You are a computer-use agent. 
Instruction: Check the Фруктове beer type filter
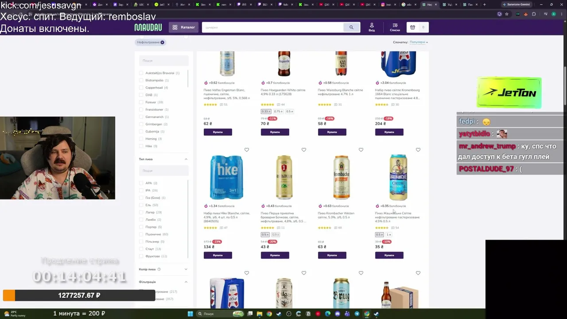click(141, 256)
